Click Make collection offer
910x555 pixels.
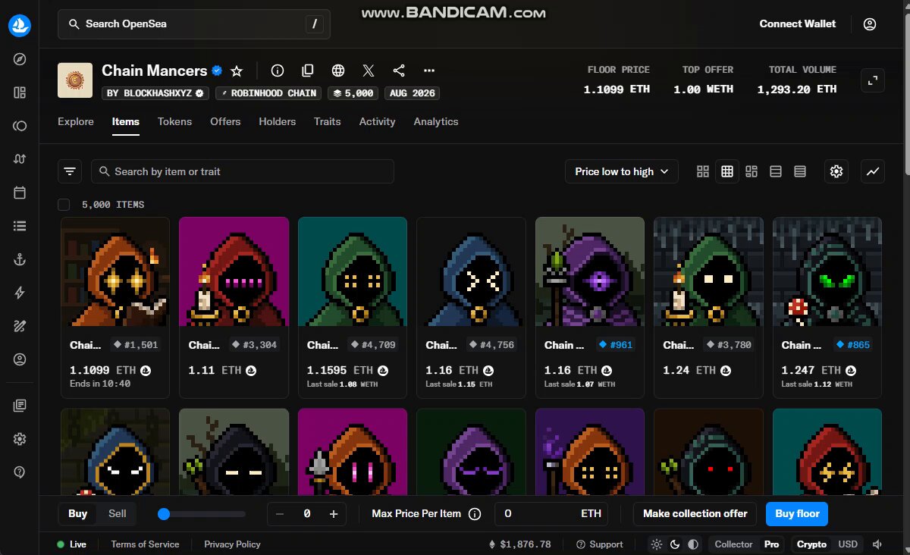pos(695,513)
